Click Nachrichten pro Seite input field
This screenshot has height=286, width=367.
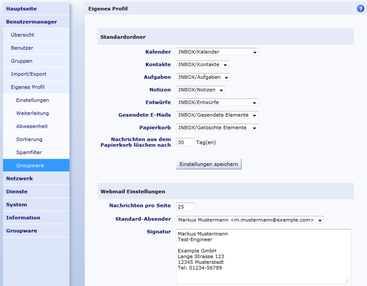click(185, 207)
